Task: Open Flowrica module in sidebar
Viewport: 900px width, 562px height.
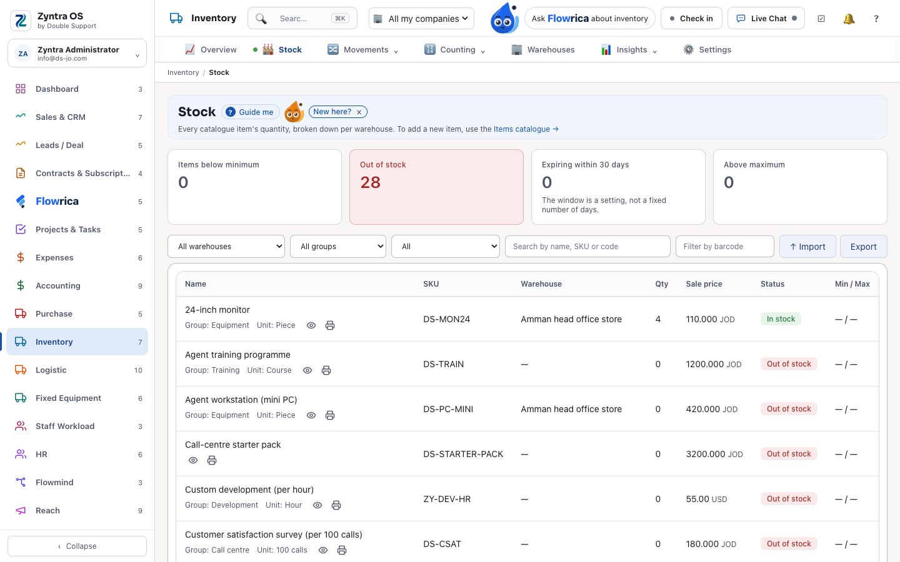Action: [x=77, y=202]
